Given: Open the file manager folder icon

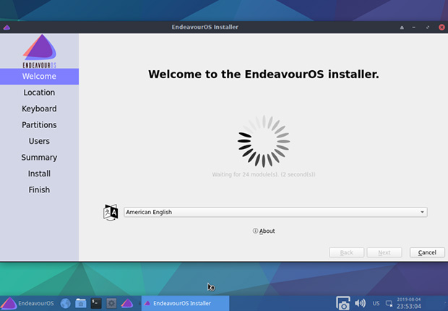Looking at the screenshot, I should (81, 303).
